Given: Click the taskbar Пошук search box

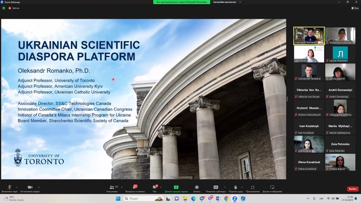Looking at the screenshot, I should tap(143, 198).
